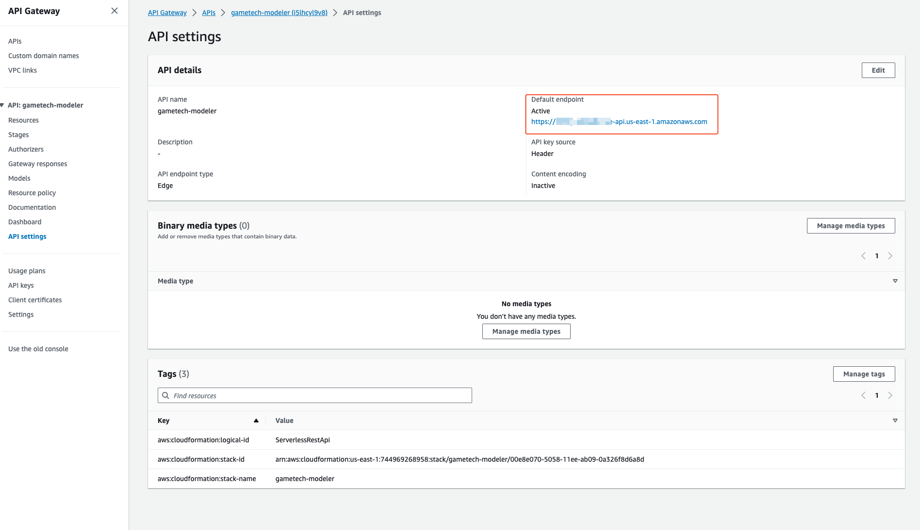
Task: Click the Media type column header
Action: [x=176, y=281]
